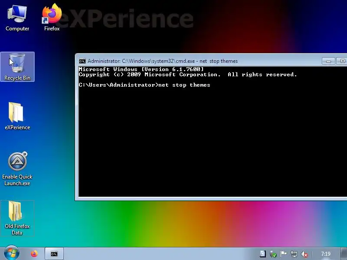Viewport: 347px width, 260px height.
Task: Select the Recycle Bin icon
Action: pos(17,67)
